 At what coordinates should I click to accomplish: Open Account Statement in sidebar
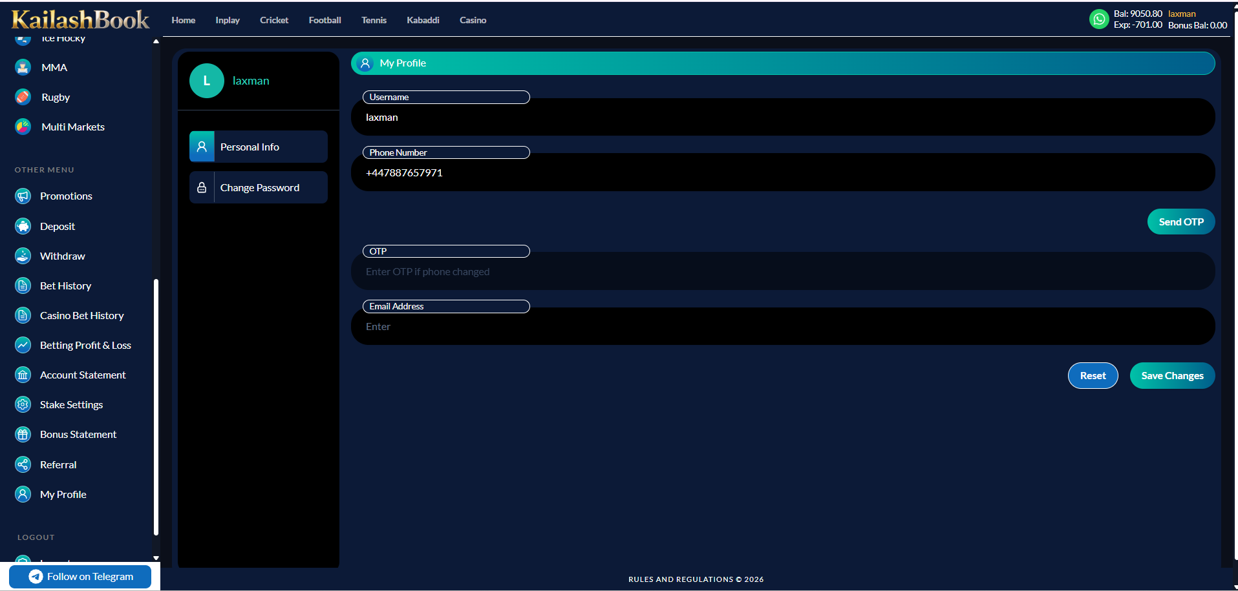83,375
